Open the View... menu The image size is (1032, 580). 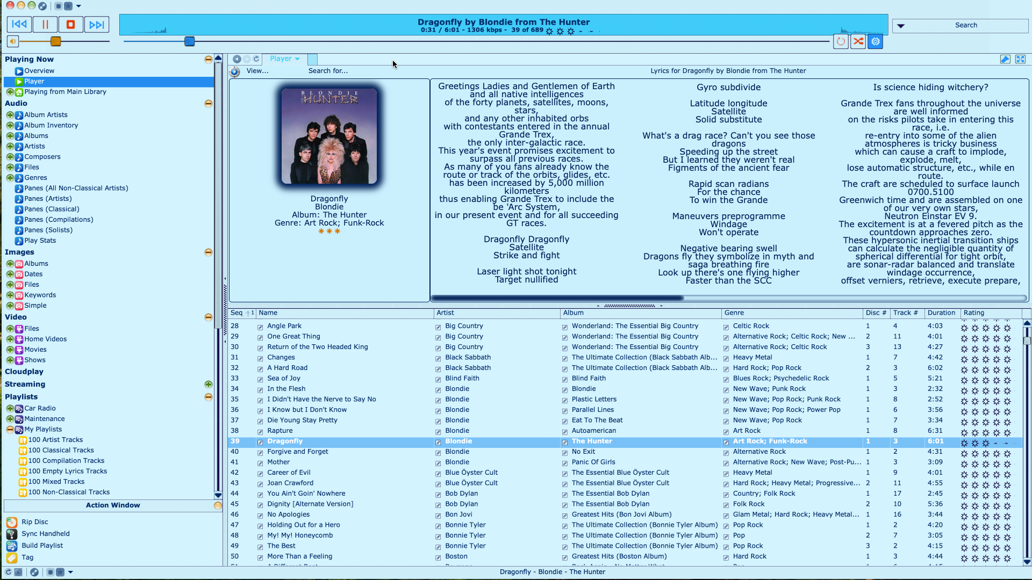257,71
